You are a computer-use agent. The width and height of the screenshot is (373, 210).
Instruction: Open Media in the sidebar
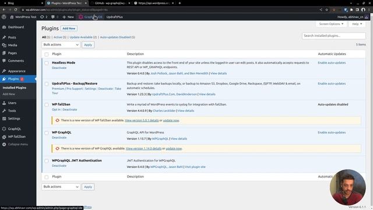tap(12, 45)
